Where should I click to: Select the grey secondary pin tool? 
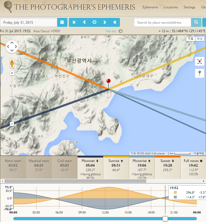coord(200,73)
